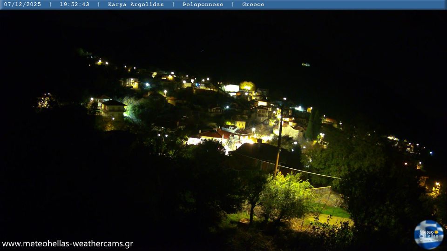This screenshot has width=447, height=251.
Task: Click the topmost streetlights on upper left
Action: click(102, 62)
